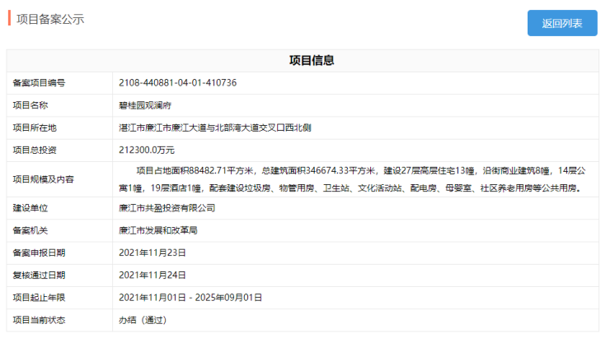Select the date 2021年11月23日

pos(152,252)
